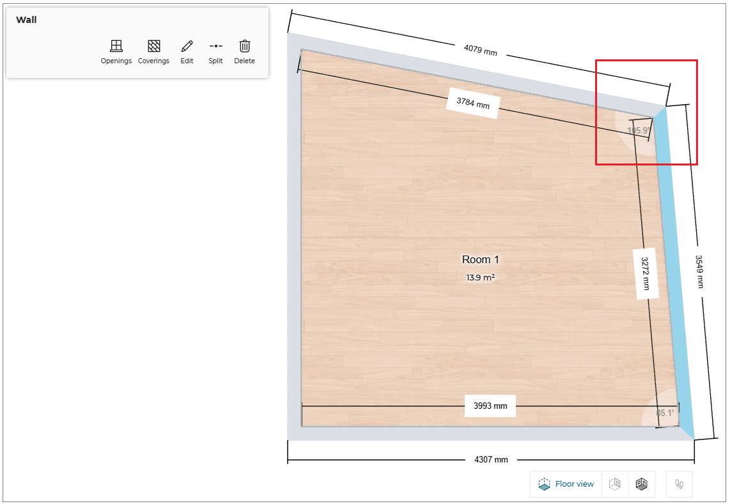
Task: Enter walkthrough mode with footprints icon
Action: (x=679, y=484)
